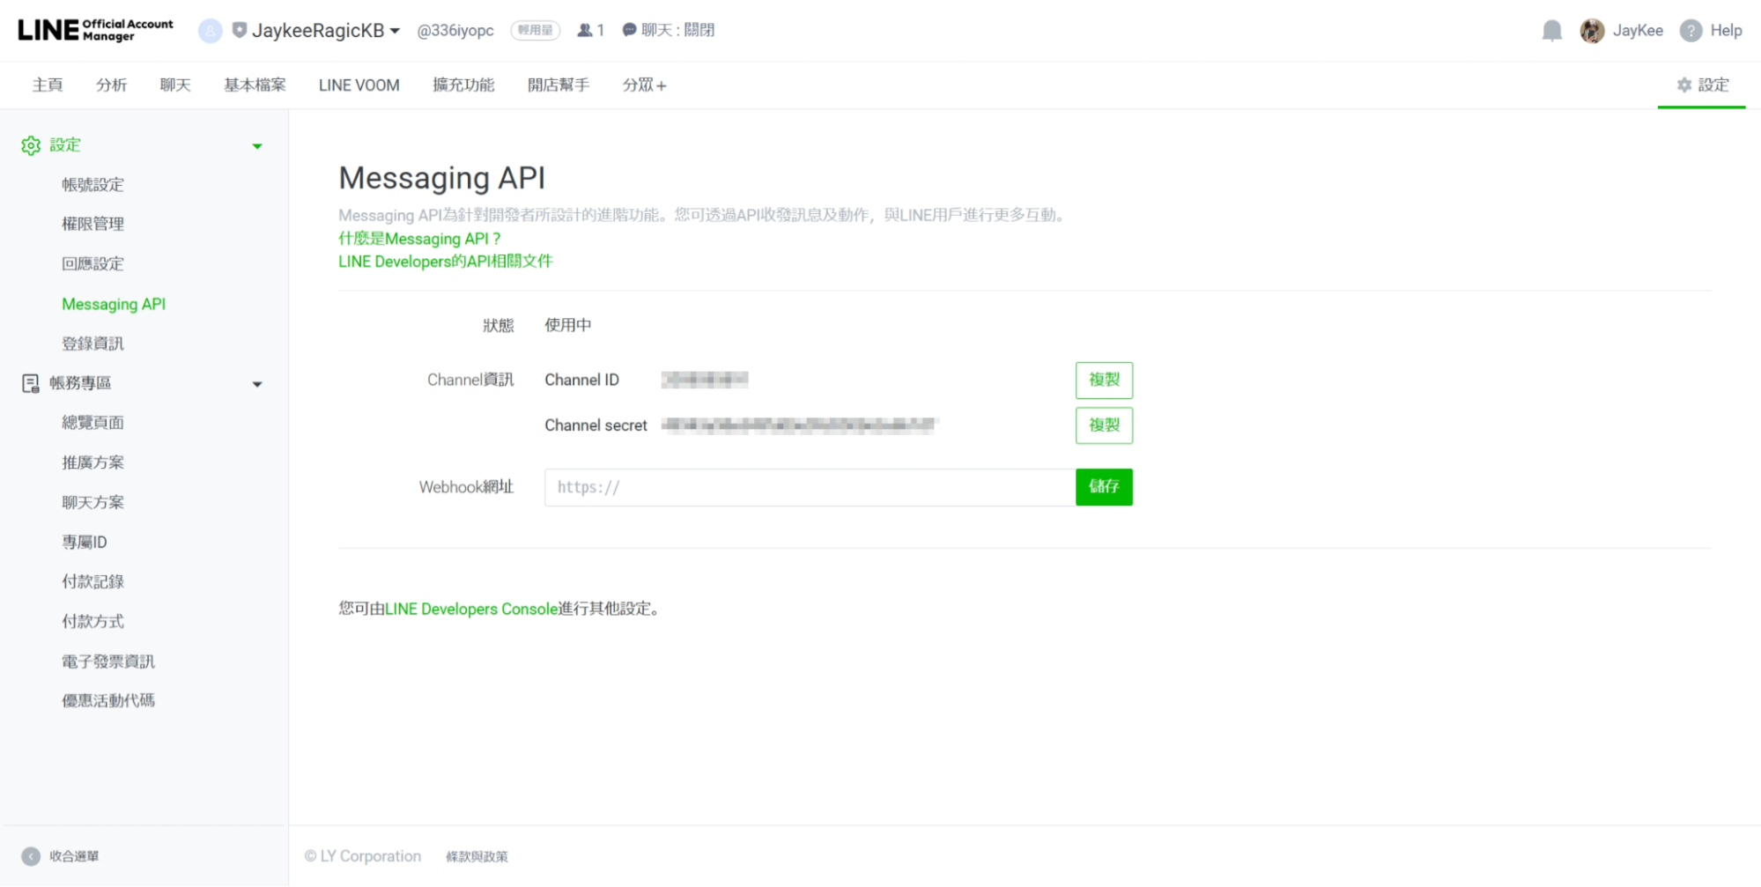Open 回應設定 in the sidebar
Screen dimensions: 1761x887
click(x=92, y=263)
